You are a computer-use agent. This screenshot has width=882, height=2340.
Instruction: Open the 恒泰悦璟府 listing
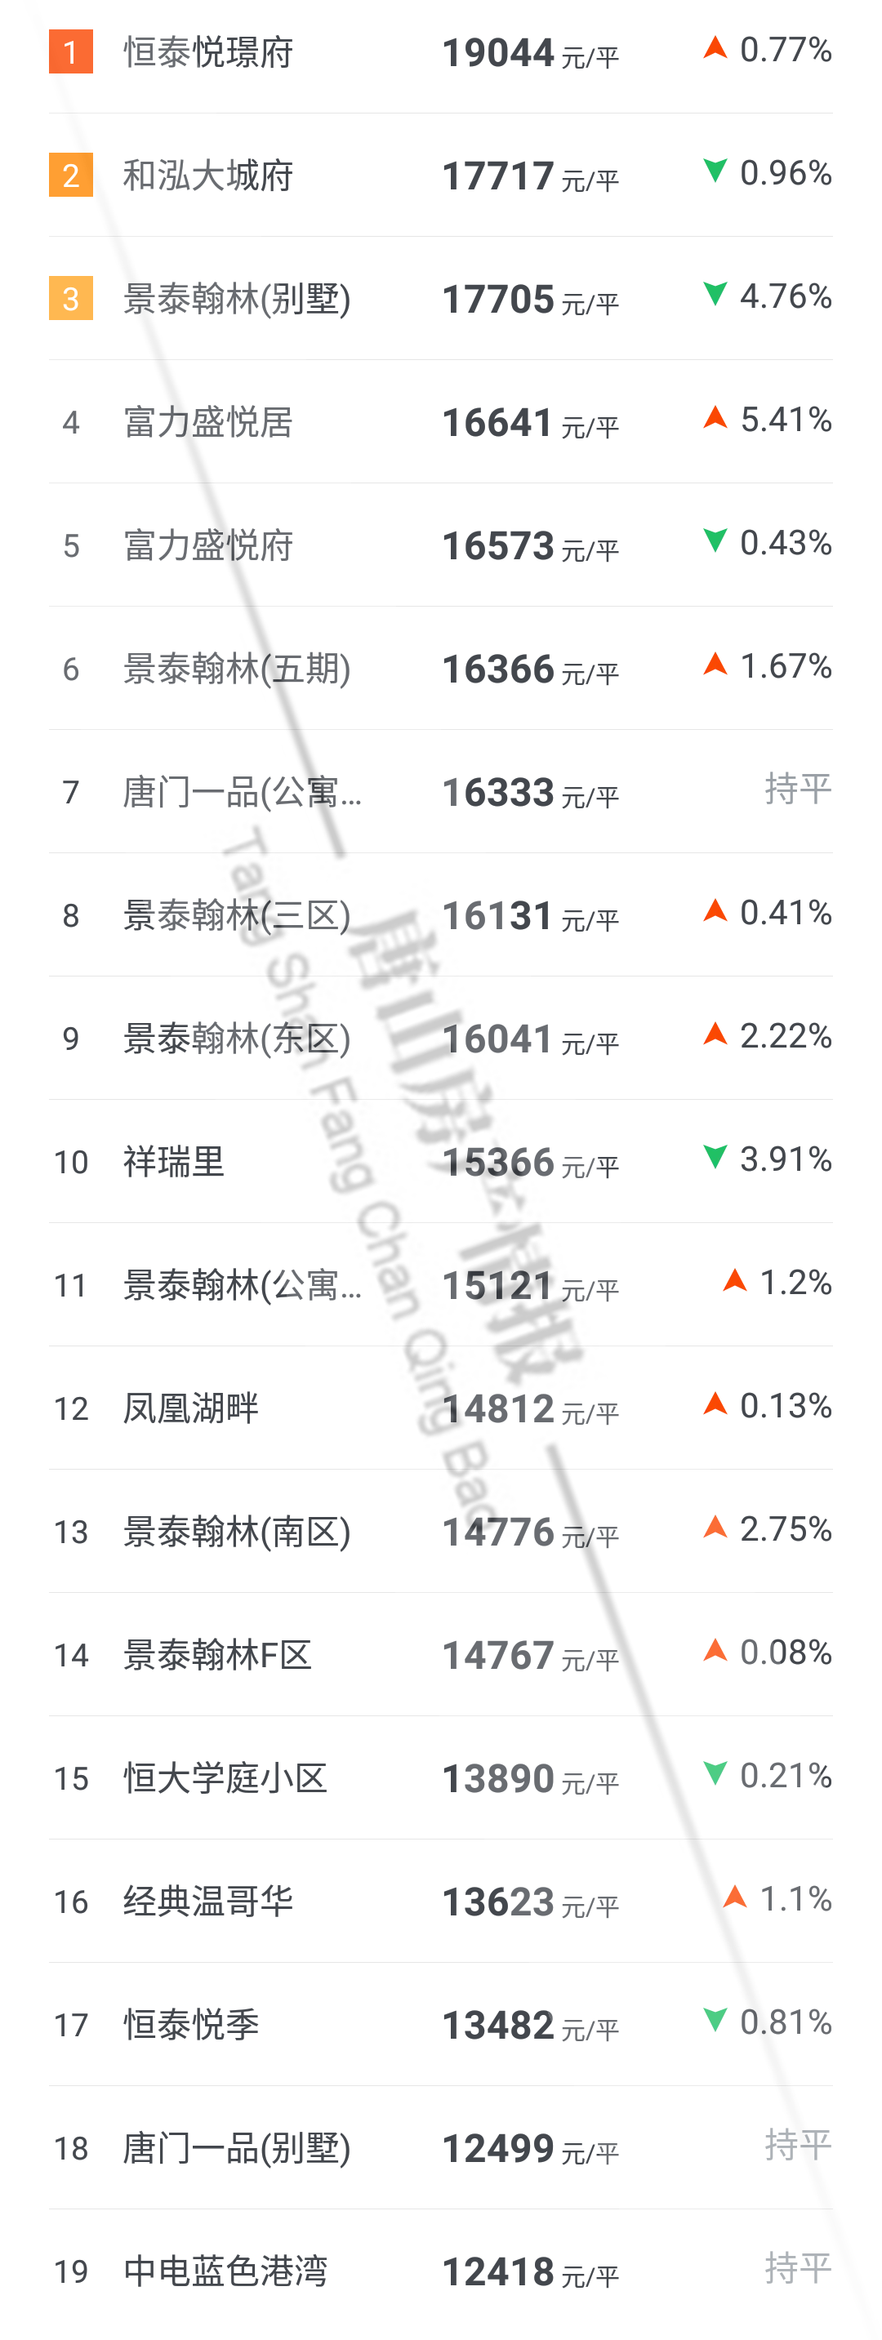[208, 53]
